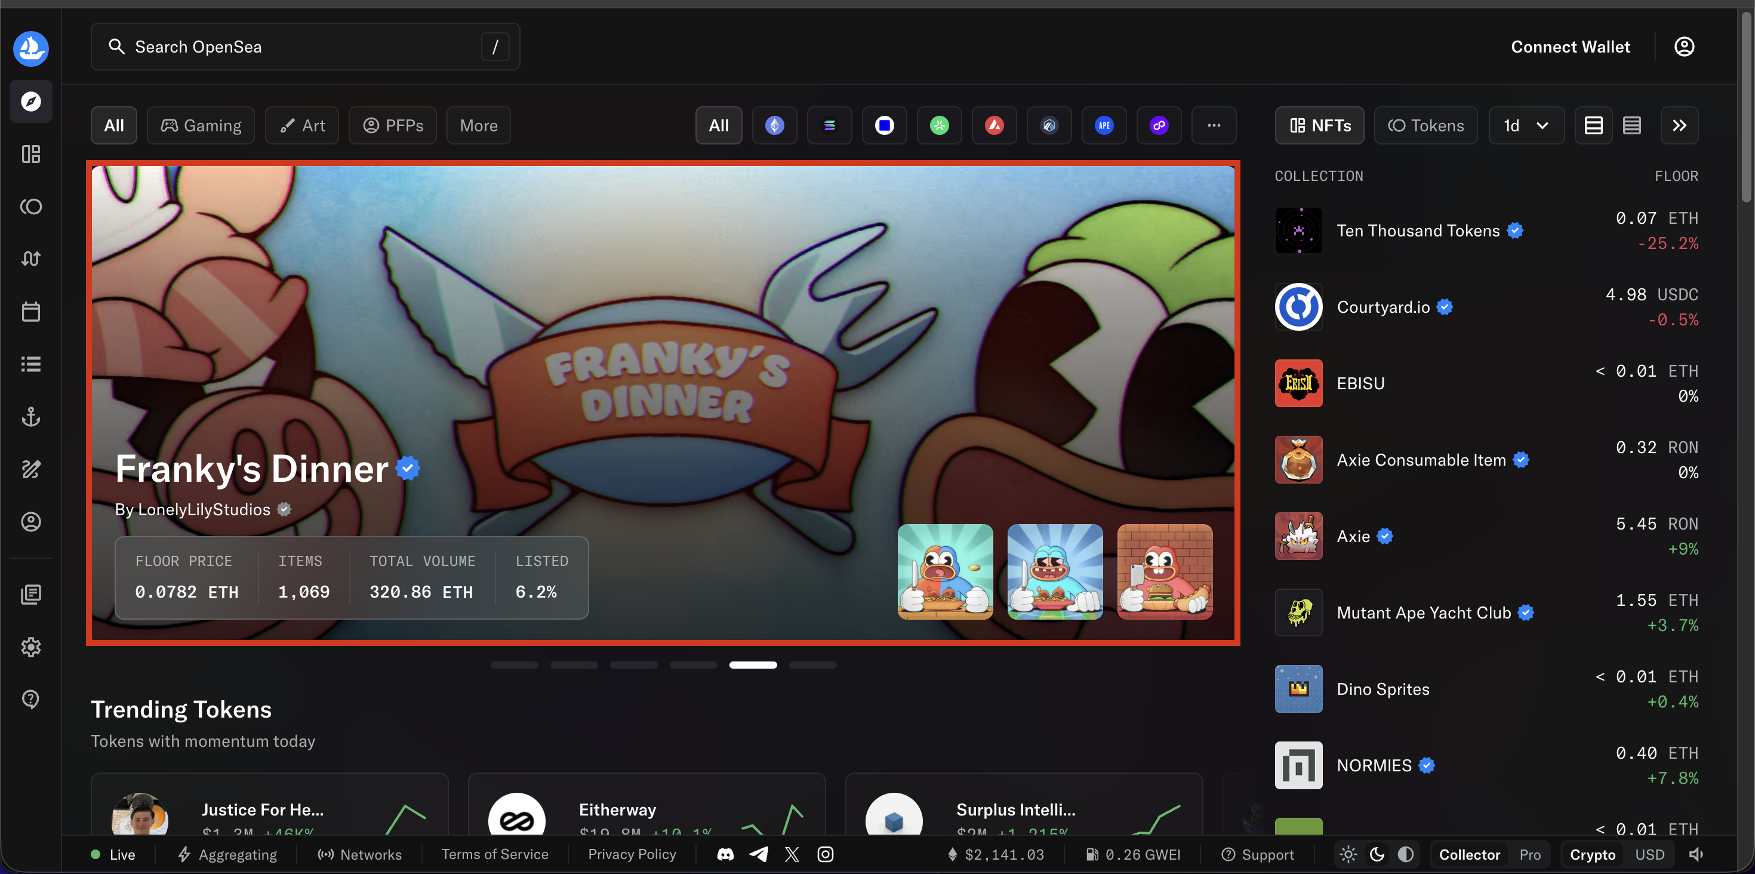Filter by green Ronin-style chain icon

(x=940, y=125)
